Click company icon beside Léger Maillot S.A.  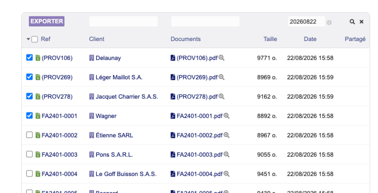click(x=92, y=77)
